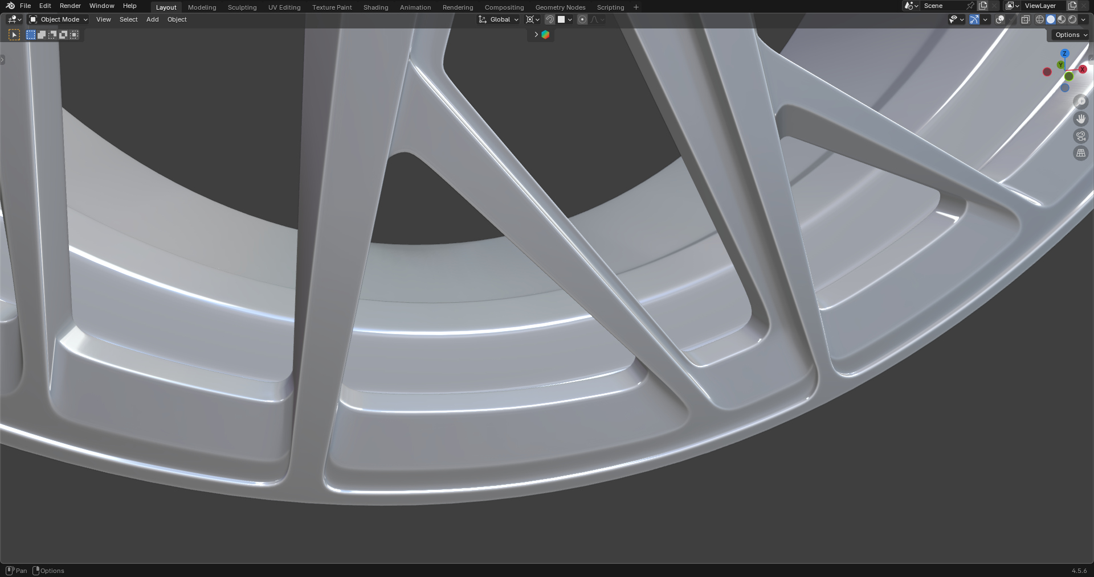Choose Intersect selection mode icon
Viewport: 1094px width, 577px height.
point(74,35)
